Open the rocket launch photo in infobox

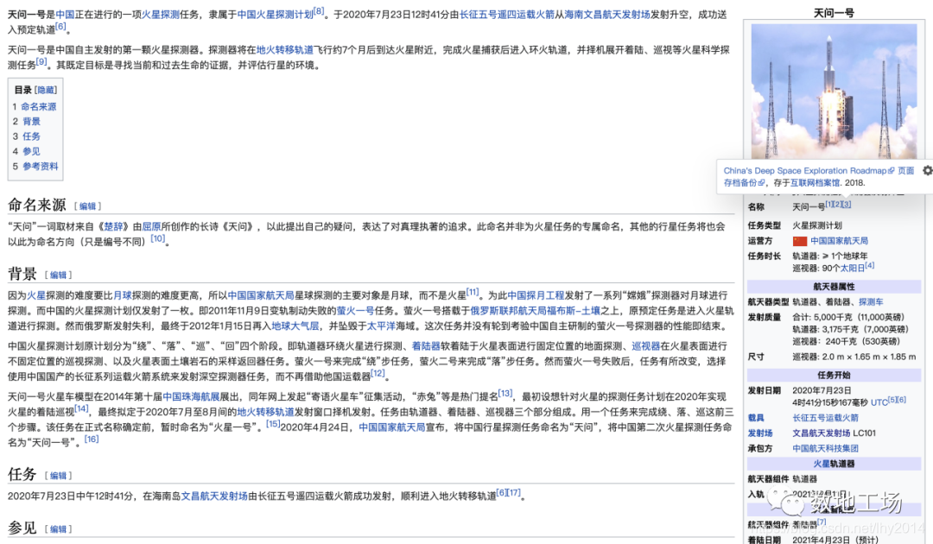tap(834, 90)
